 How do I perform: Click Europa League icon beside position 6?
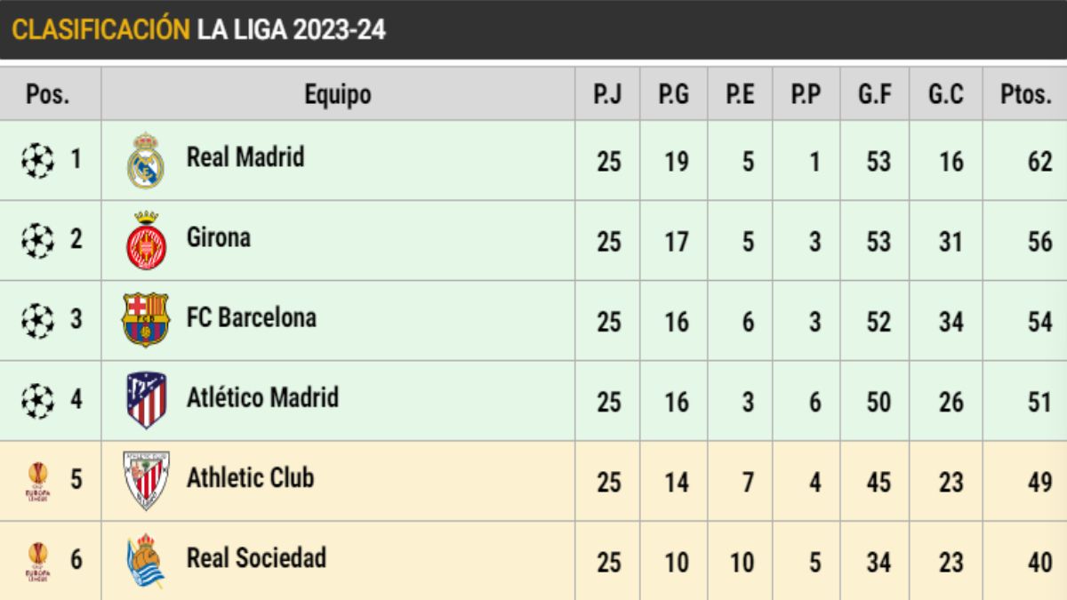38,561
